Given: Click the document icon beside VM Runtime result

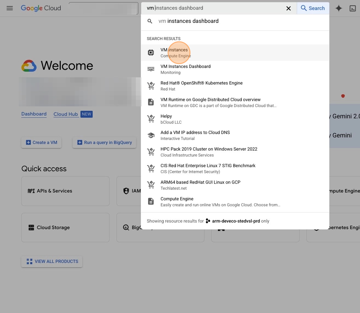Looking at the screenshot, I should pyautogui.click(x=151, y=102).
